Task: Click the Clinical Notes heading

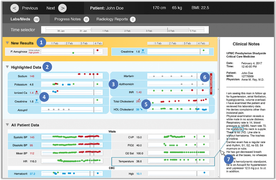Action: (246, 44)
